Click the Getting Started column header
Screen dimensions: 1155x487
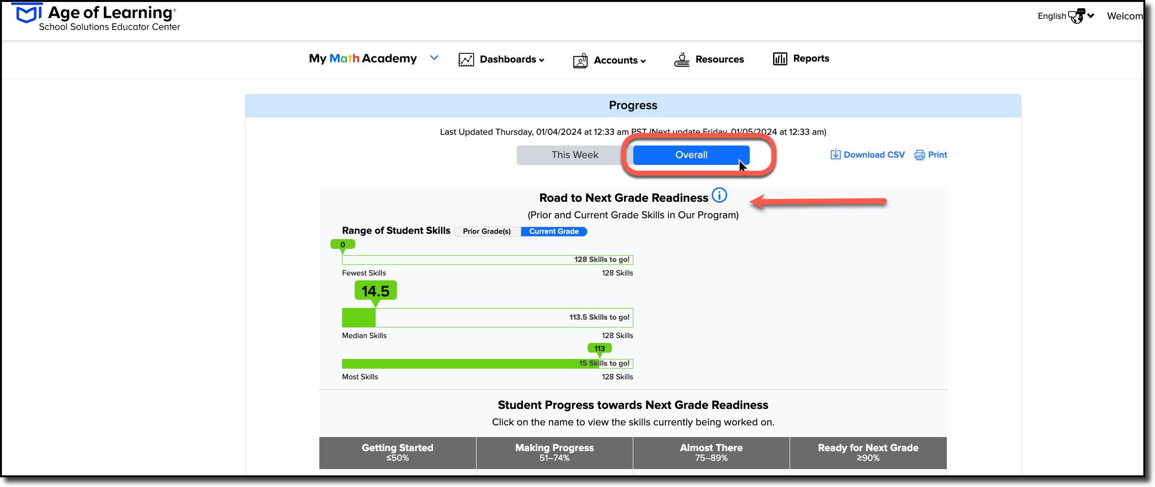397,453
